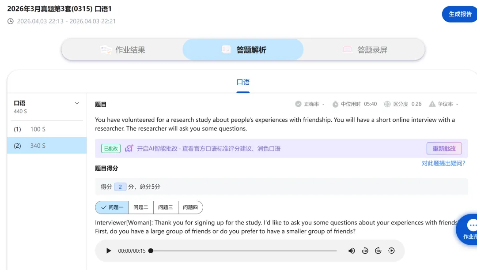Play the interviewer question audio
477x270 pixels.
(x=108, y=250)
